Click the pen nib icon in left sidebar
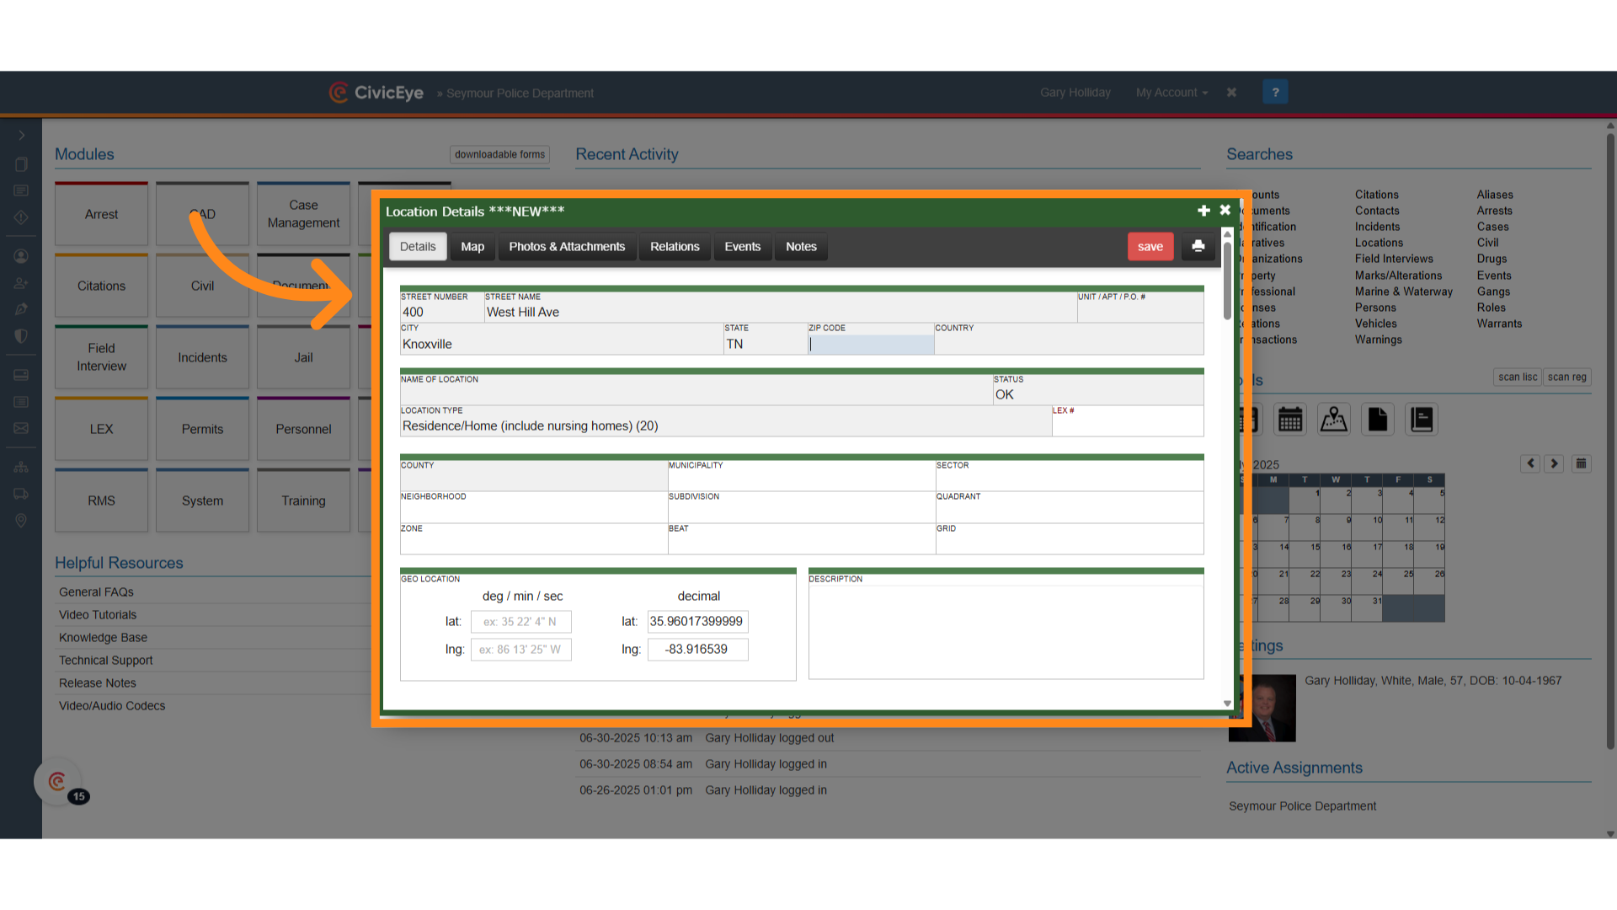The width and height of the screenshot is (1617, 910). click(21, 309)
